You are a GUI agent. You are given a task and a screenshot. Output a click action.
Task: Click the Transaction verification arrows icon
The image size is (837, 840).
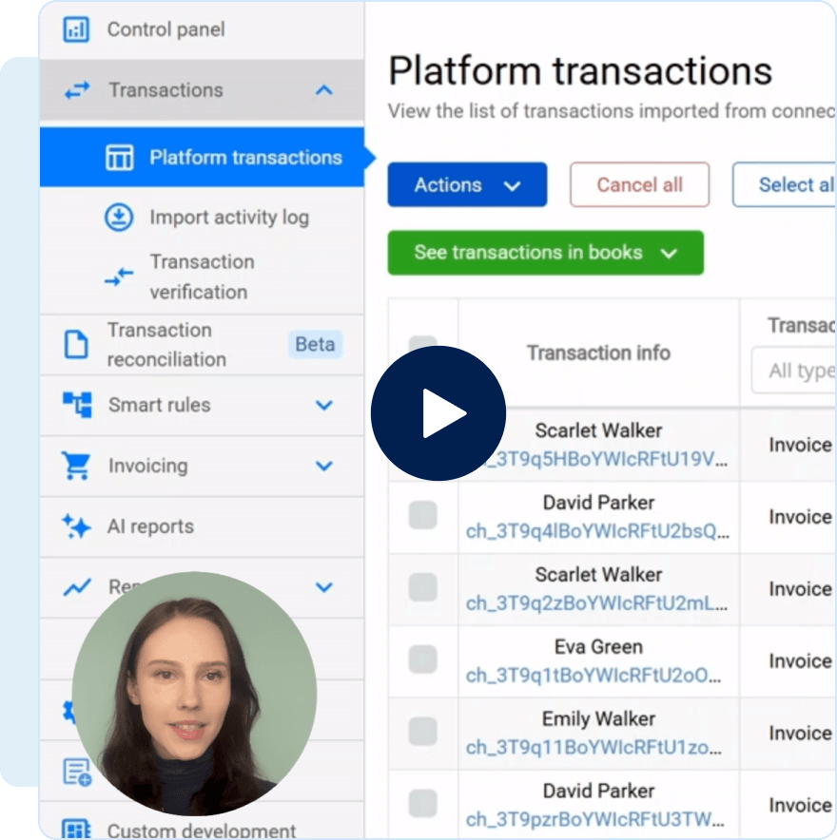[x=119, y=277]
